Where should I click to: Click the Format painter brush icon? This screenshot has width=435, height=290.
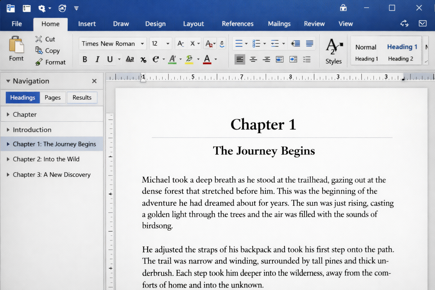pos(39,62)
